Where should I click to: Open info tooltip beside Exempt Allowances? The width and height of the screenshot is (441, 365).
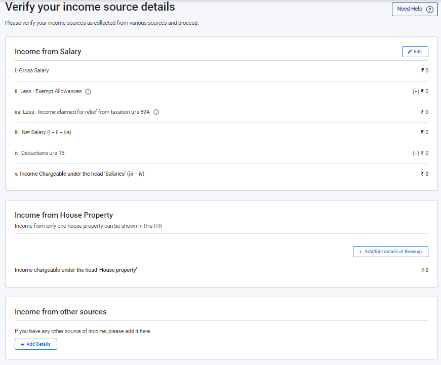[88, 92]
